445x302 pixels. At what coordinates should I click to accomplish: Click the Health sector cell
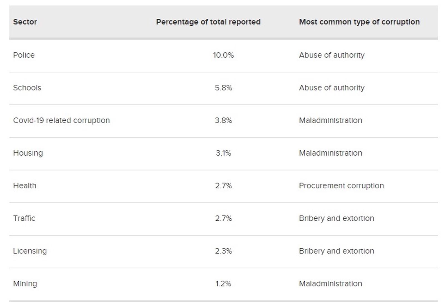(x=25, y=186)
